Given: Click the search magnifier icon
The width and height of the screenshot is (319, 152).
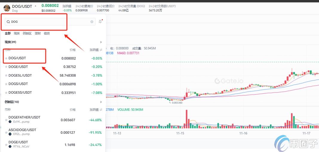Looking at the screenshot, I should pos(8,22).
